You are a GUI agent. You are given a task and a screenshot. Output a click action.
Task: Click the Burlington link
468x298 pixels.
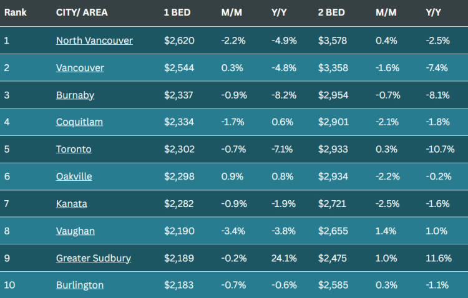click(x=79, y=286)
